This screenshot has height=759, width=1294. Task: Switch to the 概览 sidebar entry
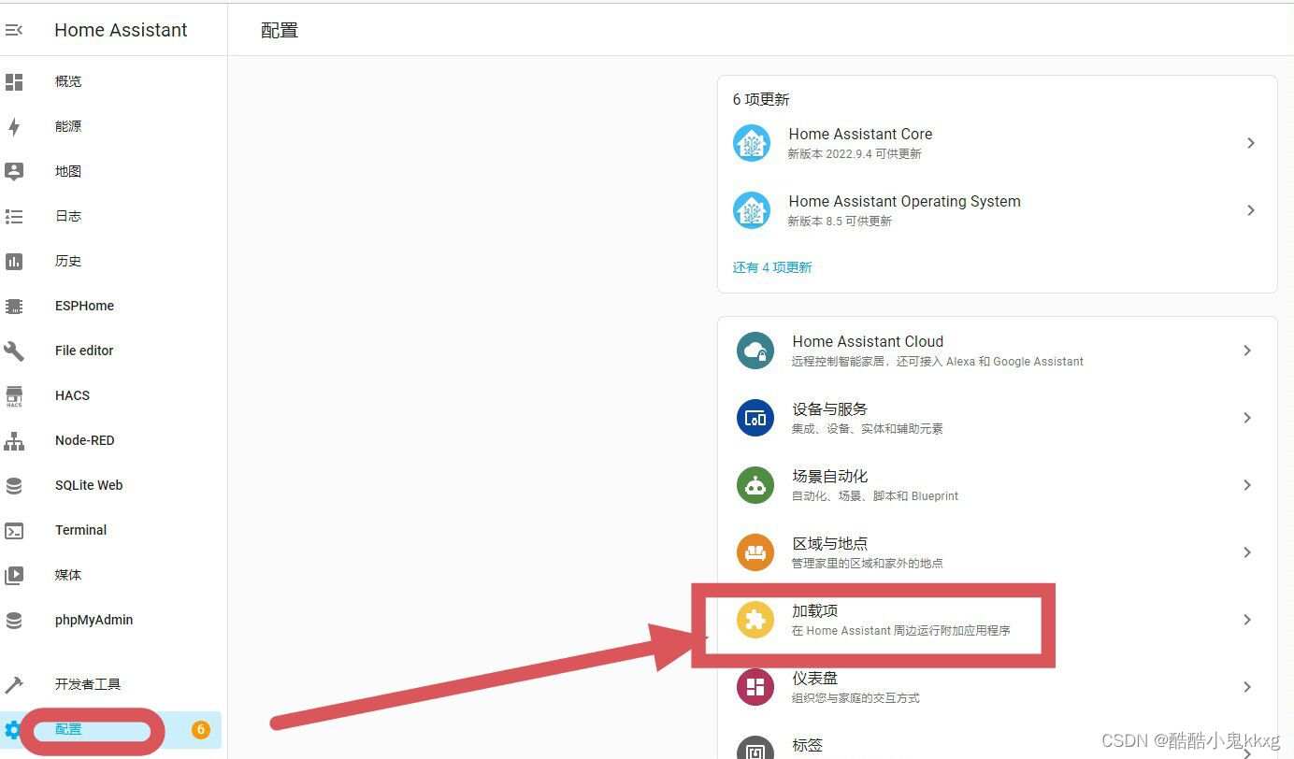coord(67,81)
